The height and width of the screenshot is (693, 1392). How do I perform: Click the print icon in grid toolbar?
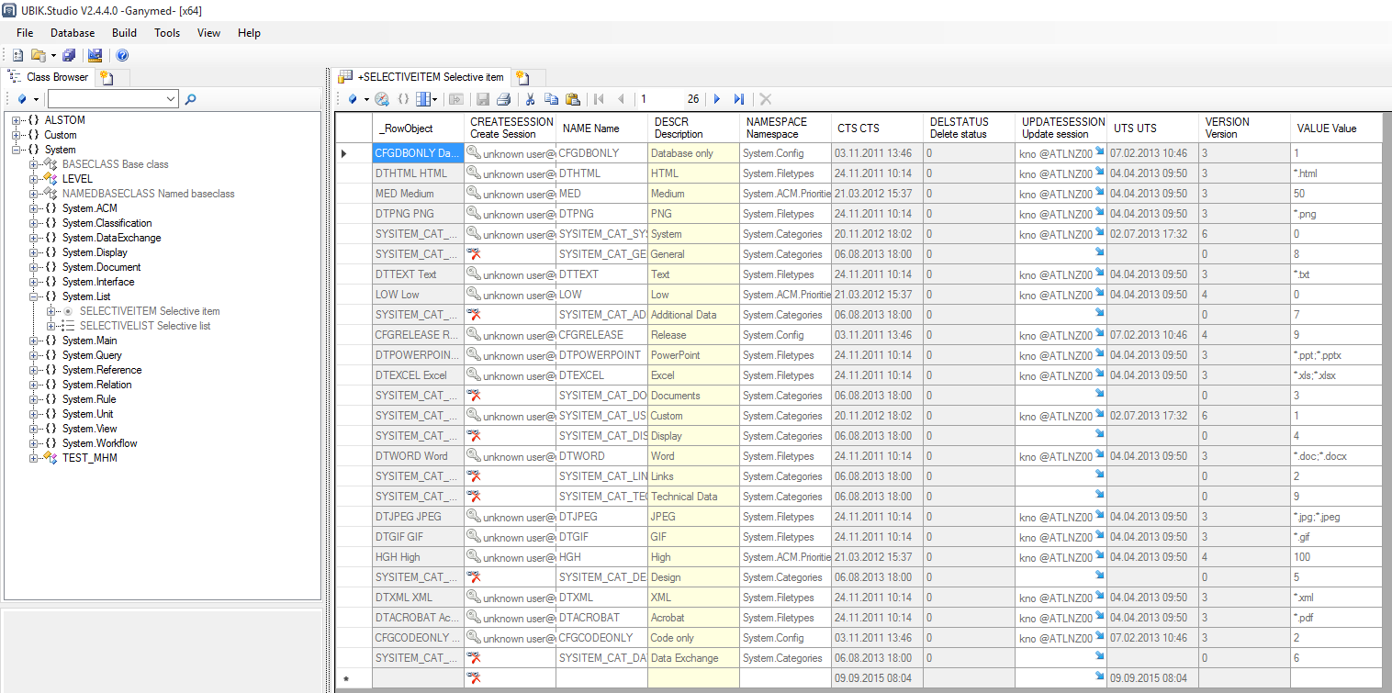click(x=503, y=99)
